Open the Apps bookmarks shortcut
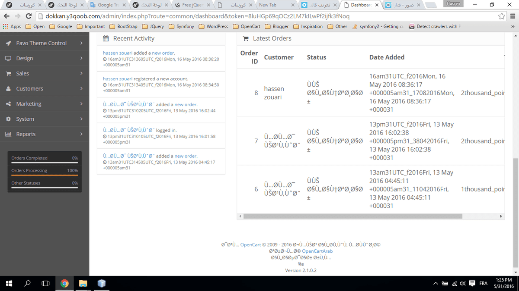The image size is (519, 291). tap(12, 26)
